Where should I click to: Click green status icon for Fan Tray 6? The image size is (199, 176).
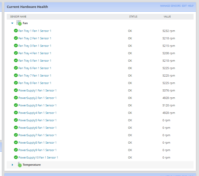point(16,68)
